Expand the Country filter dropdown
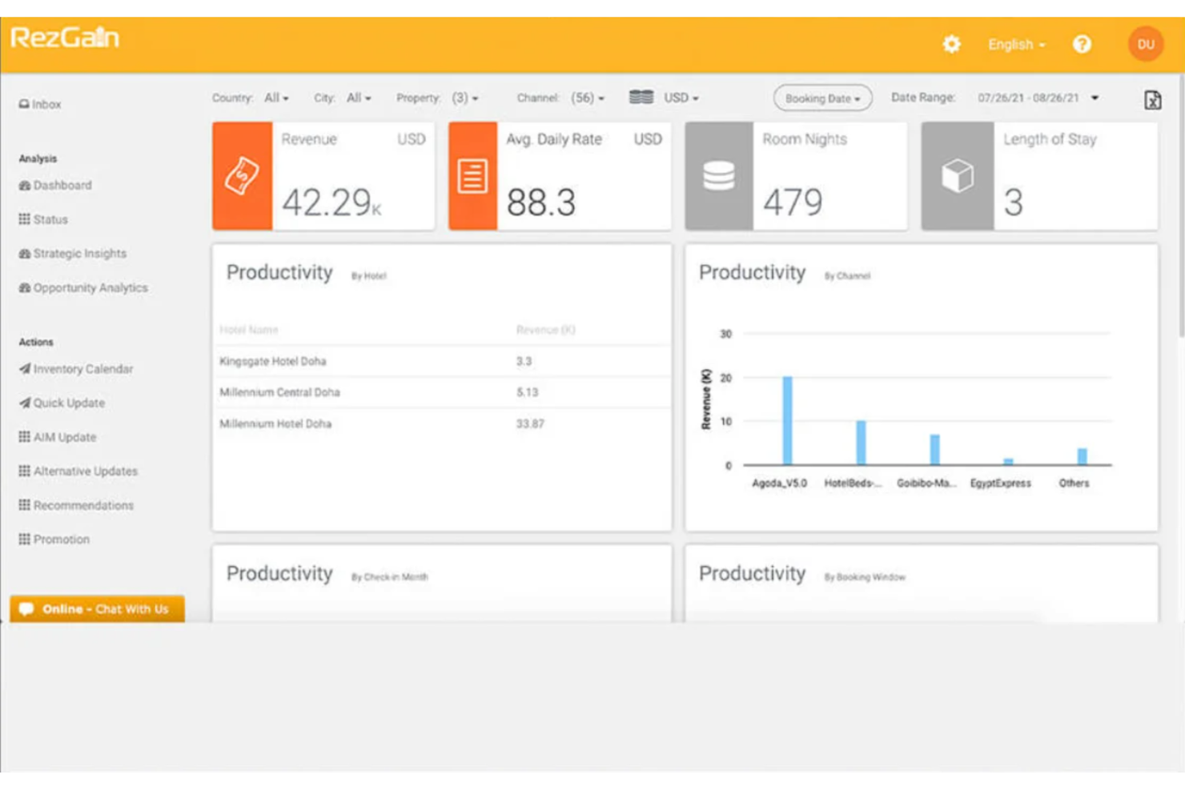Screen dimensions: 1185x790 275,98
